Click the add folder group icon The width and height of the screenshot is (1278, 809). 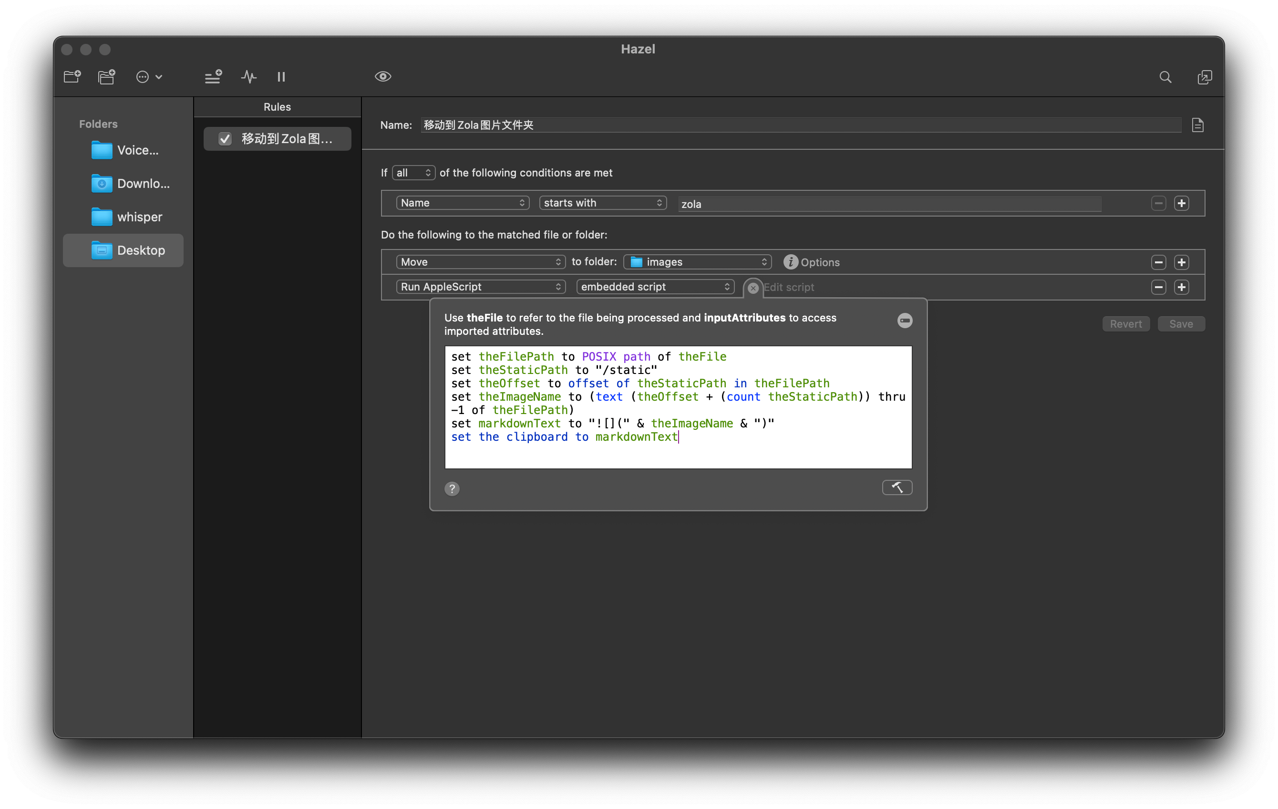tap(107, 77)
